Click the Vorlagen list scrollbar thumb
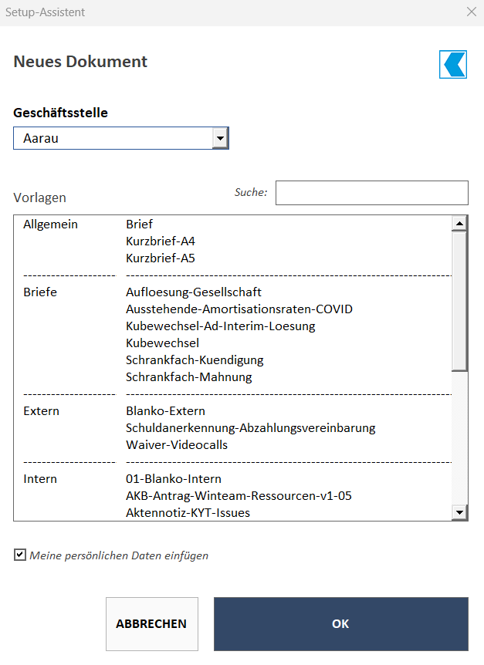The image size is (484, 665). tap(459, 301)
